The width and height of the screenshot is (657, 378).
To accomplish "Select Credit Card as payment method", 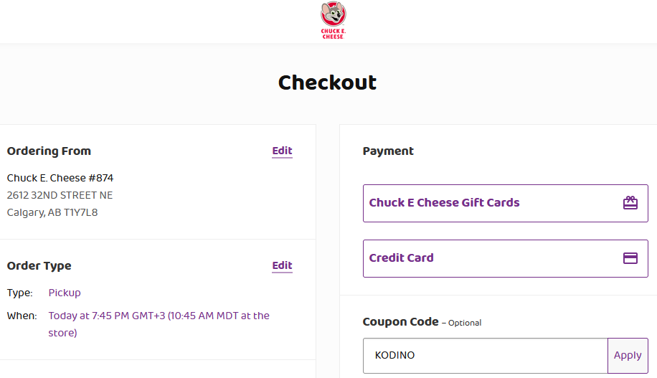I will tap(506, 258).
